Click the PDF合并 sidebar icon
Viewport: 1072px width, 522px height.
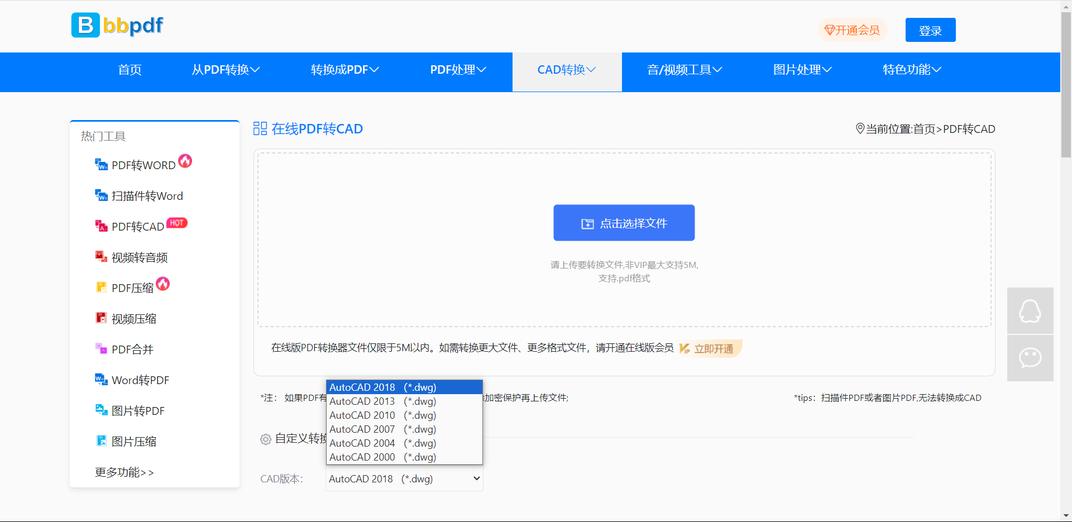pyautogui.click(x=101, y=349)
